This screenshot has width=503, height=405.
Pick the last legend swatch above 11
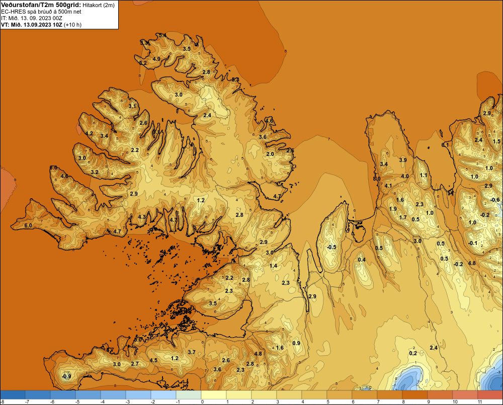490,395
